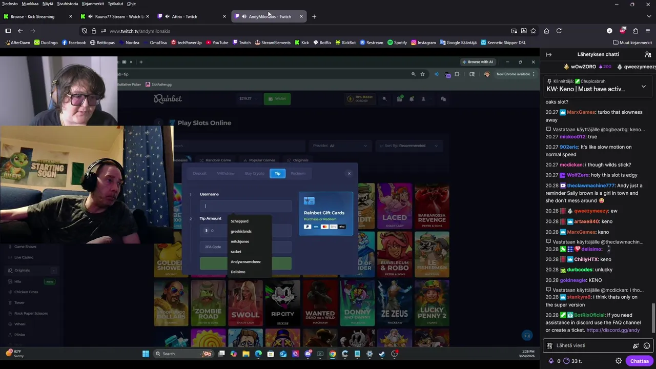
Task: Open the weather widget showing Sunny
Action: point(14,354)
